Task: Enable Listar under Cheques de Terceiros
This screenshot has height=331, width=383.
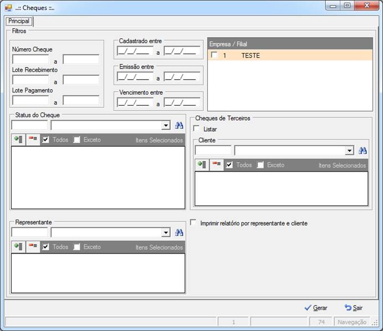Action: click(196, 128)
